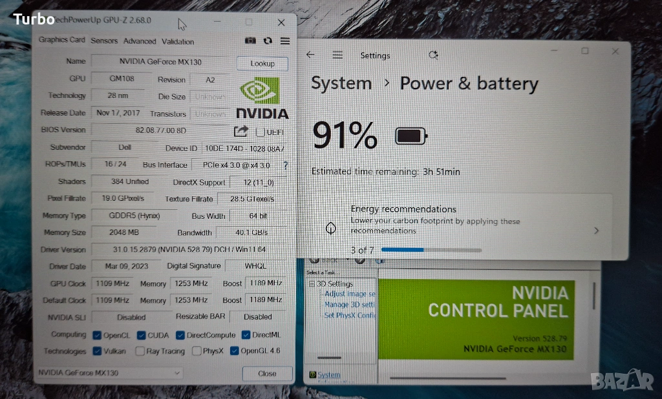Switch to the Sensors tab
662x399 pixels.
click(x=104, y=41)
